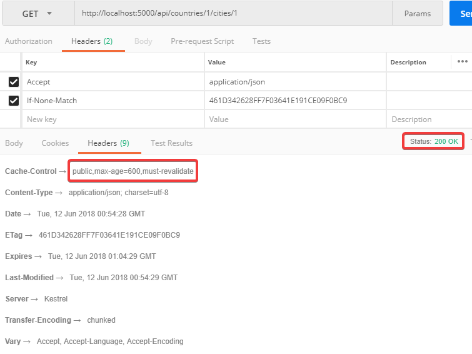View the Test Results tab
Screen dimensions: 472x354
pyautogui.click(x=171, y=143)
